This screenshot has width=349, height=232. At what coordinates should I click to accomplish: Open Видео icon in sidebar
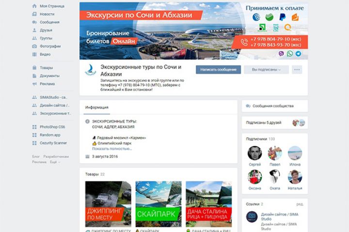tap(34, 54)
